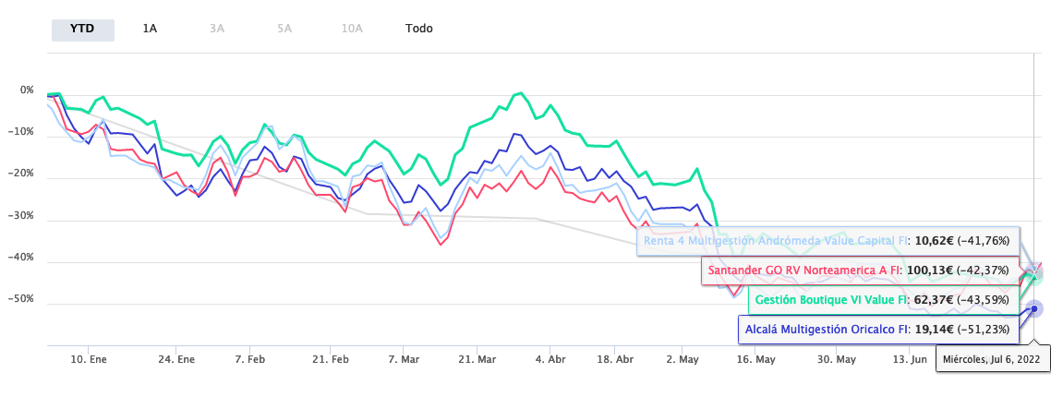Switch to the 10A range
The height and width of the screenshot is (397, 1063).
352,28
